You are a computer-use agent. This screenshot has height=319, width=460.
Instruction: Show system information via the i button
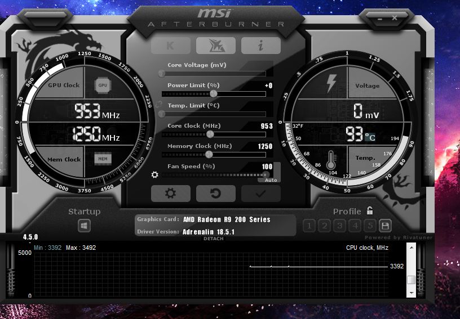pos(261,46)
